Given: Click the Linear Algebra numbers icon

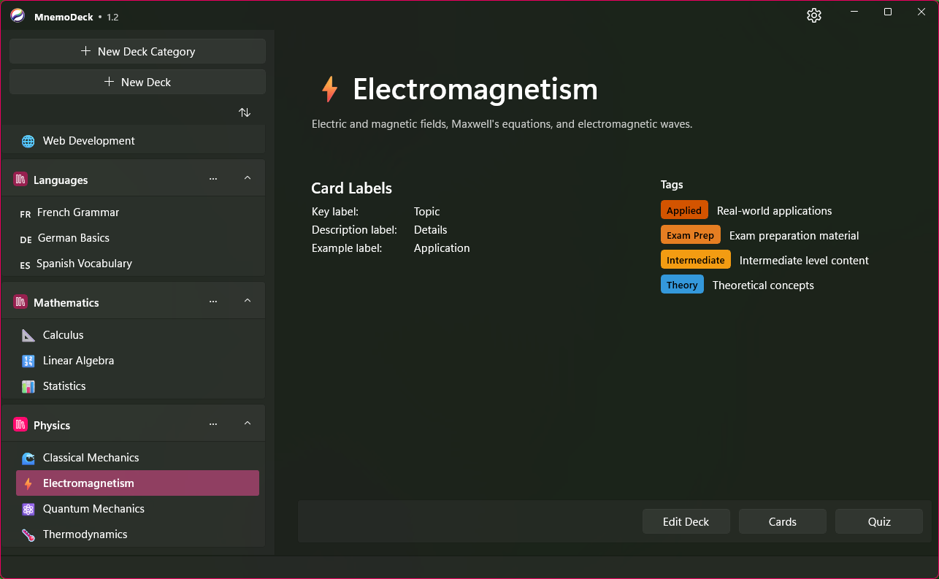Looking at the screenshot, I should 28,361.
